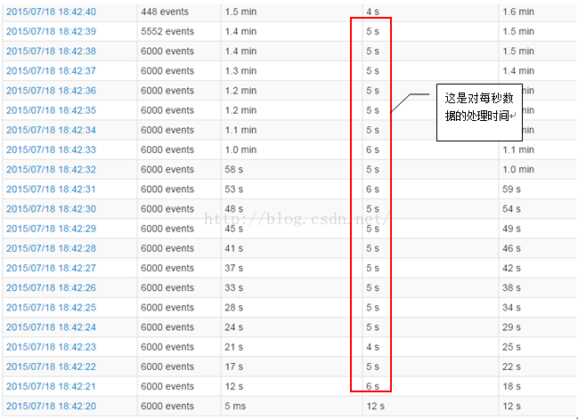Select the "5 ms" delay cell
578x419 pixels.
[x=235, y=407]
